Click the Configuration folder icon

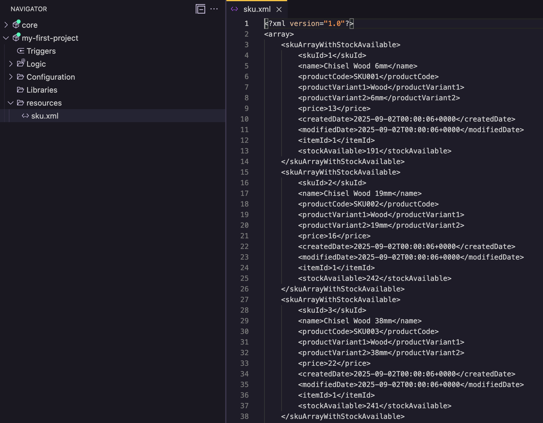tap(21, 77)
